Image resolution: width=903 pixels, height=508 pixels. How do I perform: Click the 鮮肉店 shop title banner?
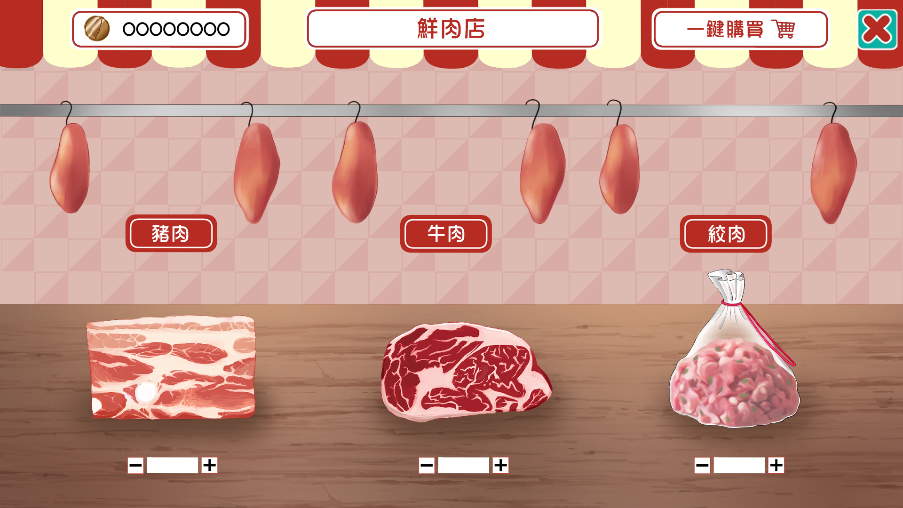[x=452, y=29]
